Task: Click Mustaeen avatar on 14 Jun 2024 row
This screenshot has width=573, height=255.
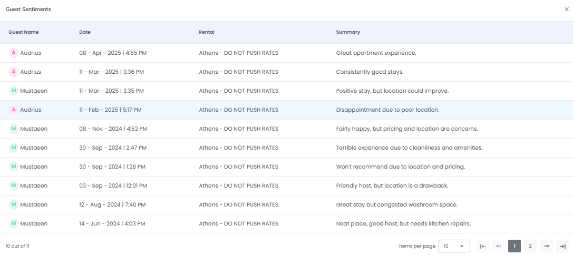Action: [14, 223]
